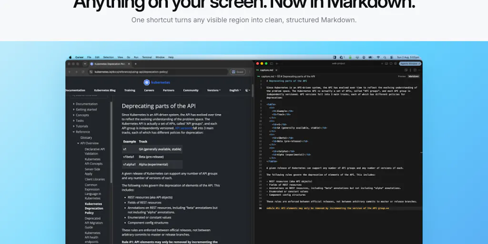Open the Versions dropdown
Image resolution: width=488 pixels, height=244 pixels.
click(214, 90)
